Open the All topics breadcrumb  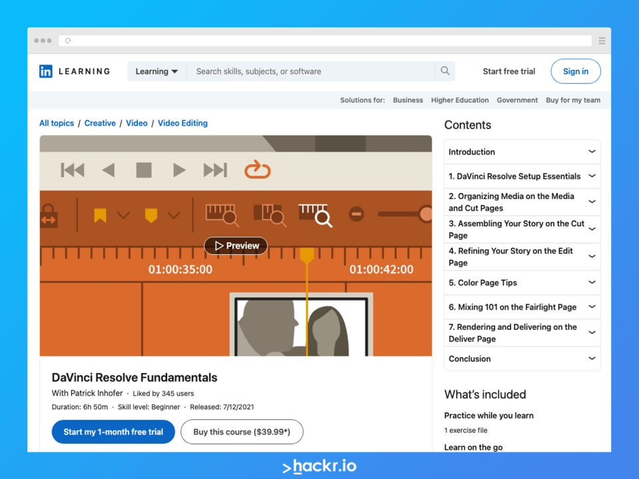(x=57, y=123)
